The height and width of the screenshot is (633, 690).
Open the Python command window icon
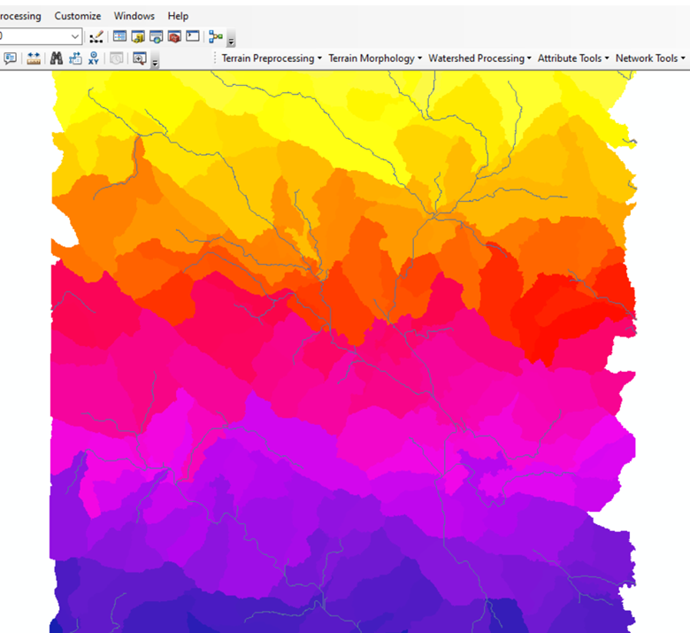[192, 37]
